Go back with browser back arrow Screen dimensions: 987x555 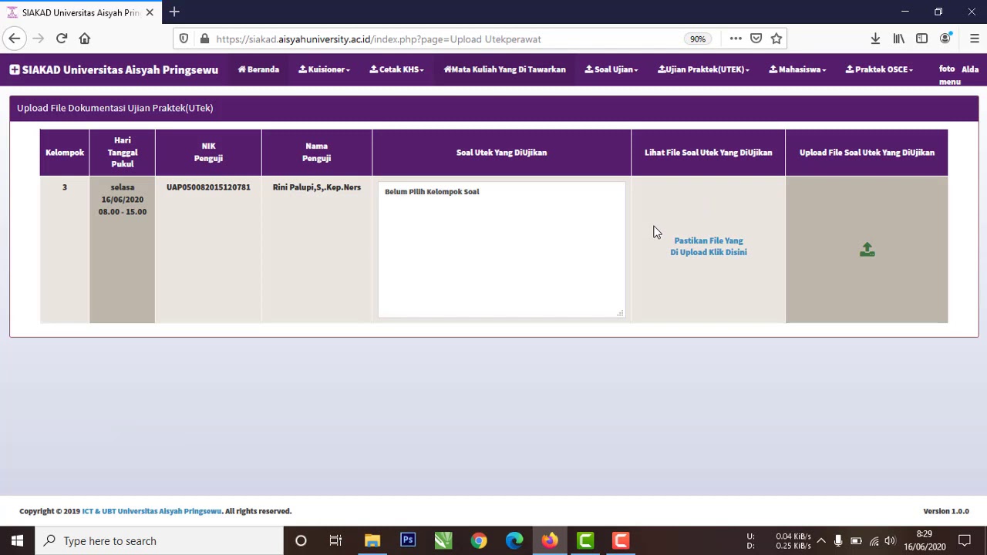14,39
